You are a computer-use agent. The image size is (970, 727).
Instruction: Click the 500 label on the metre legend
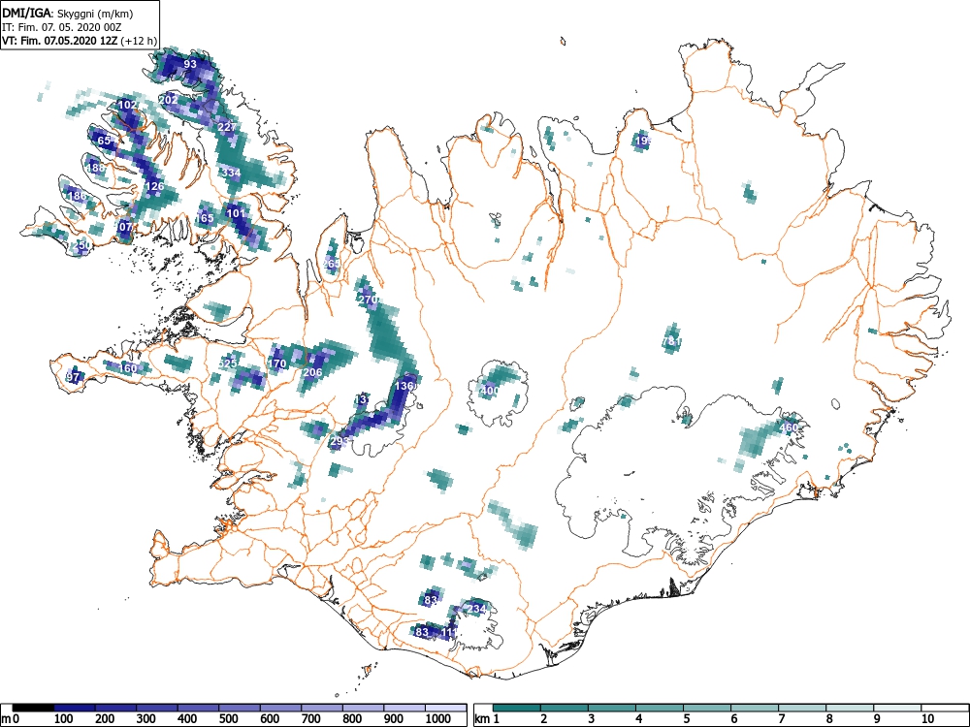coord(229,719)
